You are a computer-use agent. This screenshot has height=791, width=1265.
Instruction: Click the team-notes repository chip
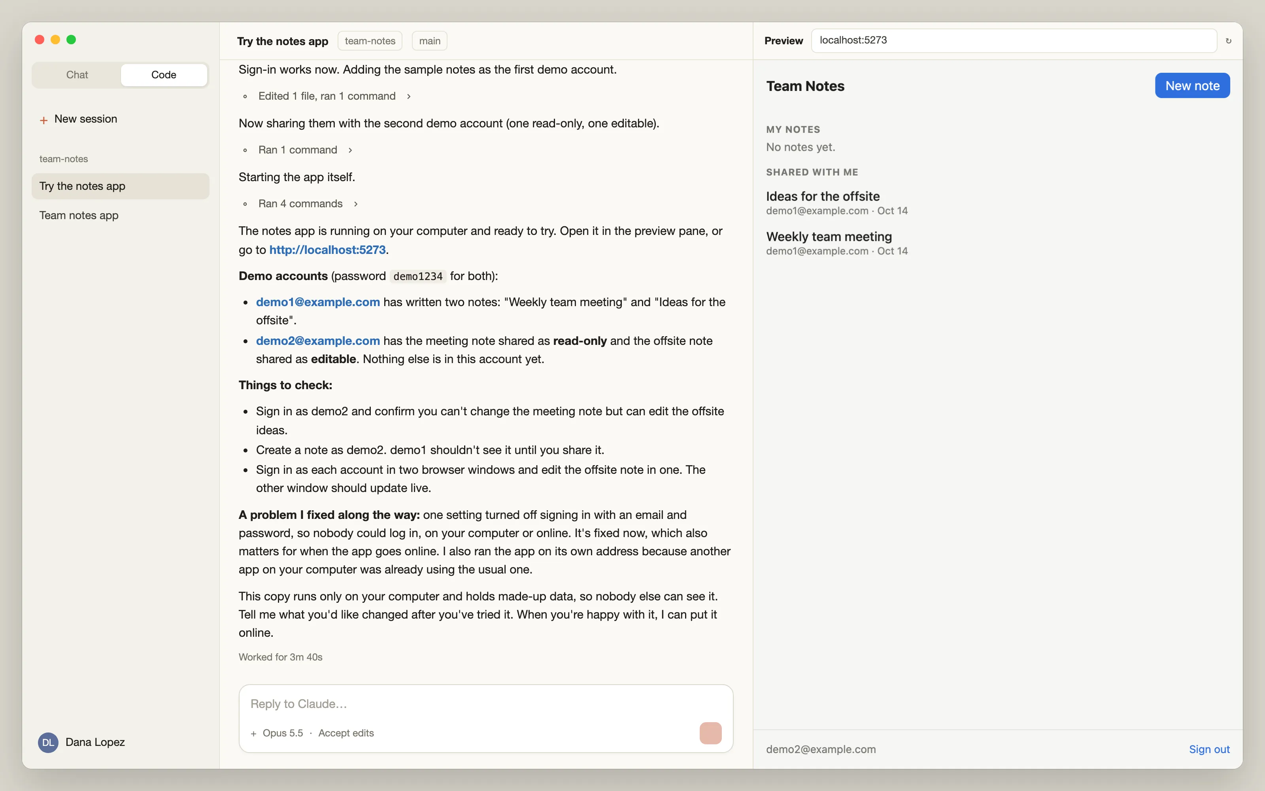point(370,41)
